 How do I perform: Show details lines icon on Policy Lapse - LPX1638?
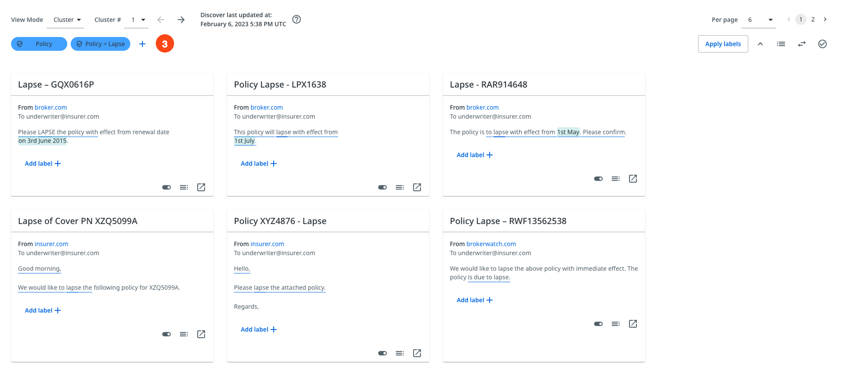point(400,187)
